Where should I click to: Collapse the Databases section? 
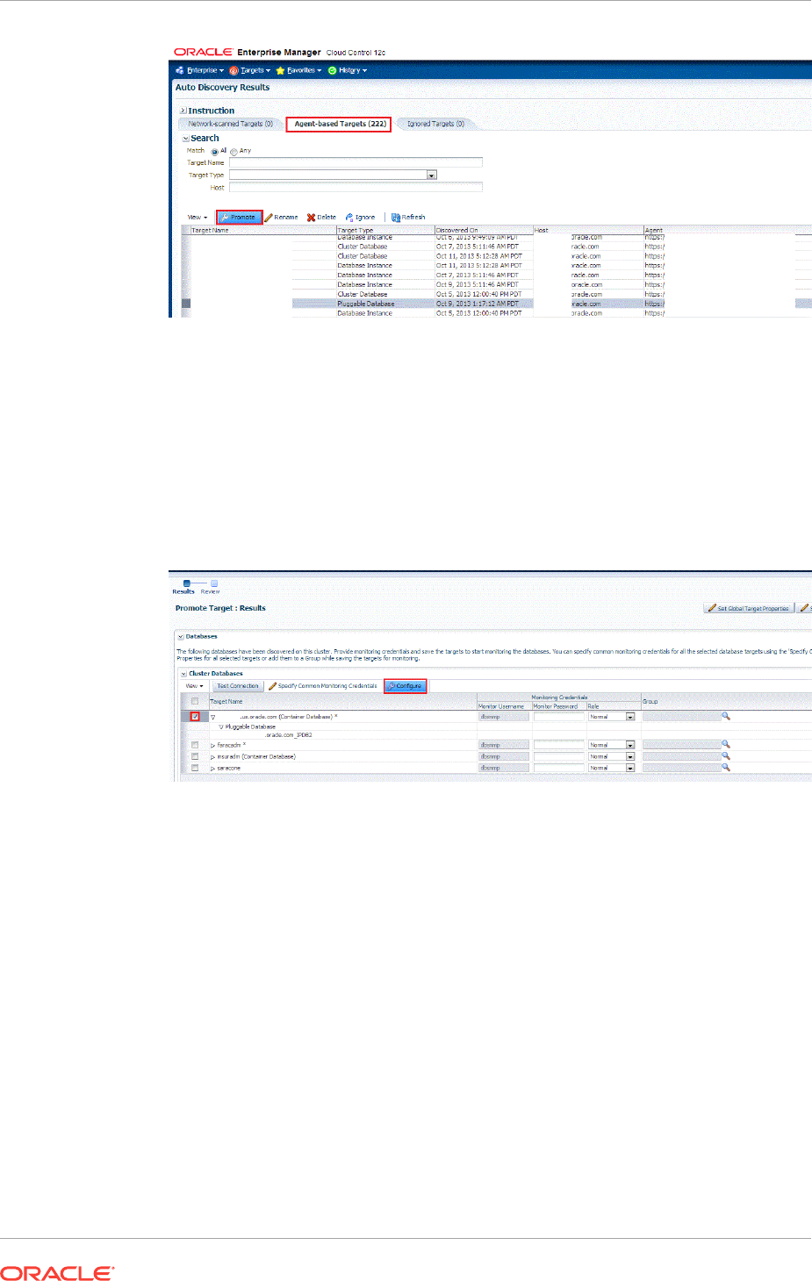[180, 636]
